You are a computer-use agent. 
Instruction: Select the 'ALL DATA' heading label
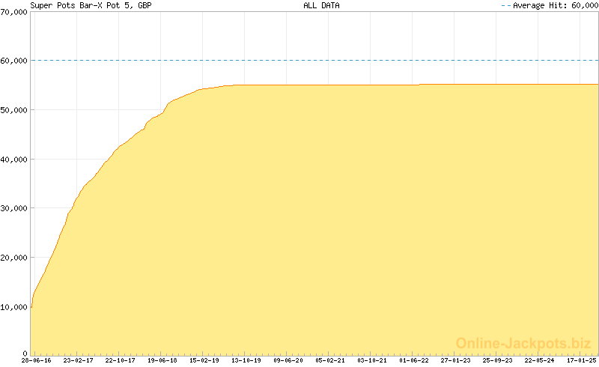[x=321, y=5]
